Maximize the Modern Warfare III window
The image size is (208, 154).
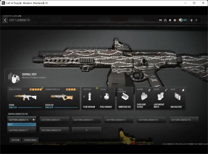(x=194, y=3)
